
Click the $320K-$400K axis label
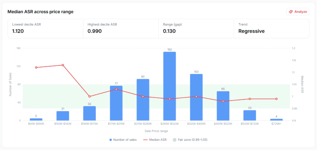click(x=196, y=124)
